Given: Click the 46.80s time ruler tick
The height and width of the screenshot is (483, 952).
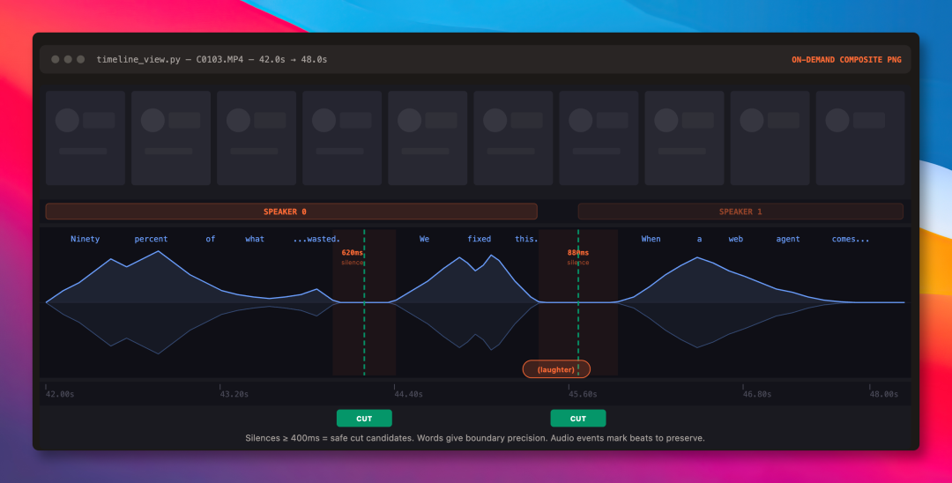Looking at the screenshot, I should click(x=757, y=394).
